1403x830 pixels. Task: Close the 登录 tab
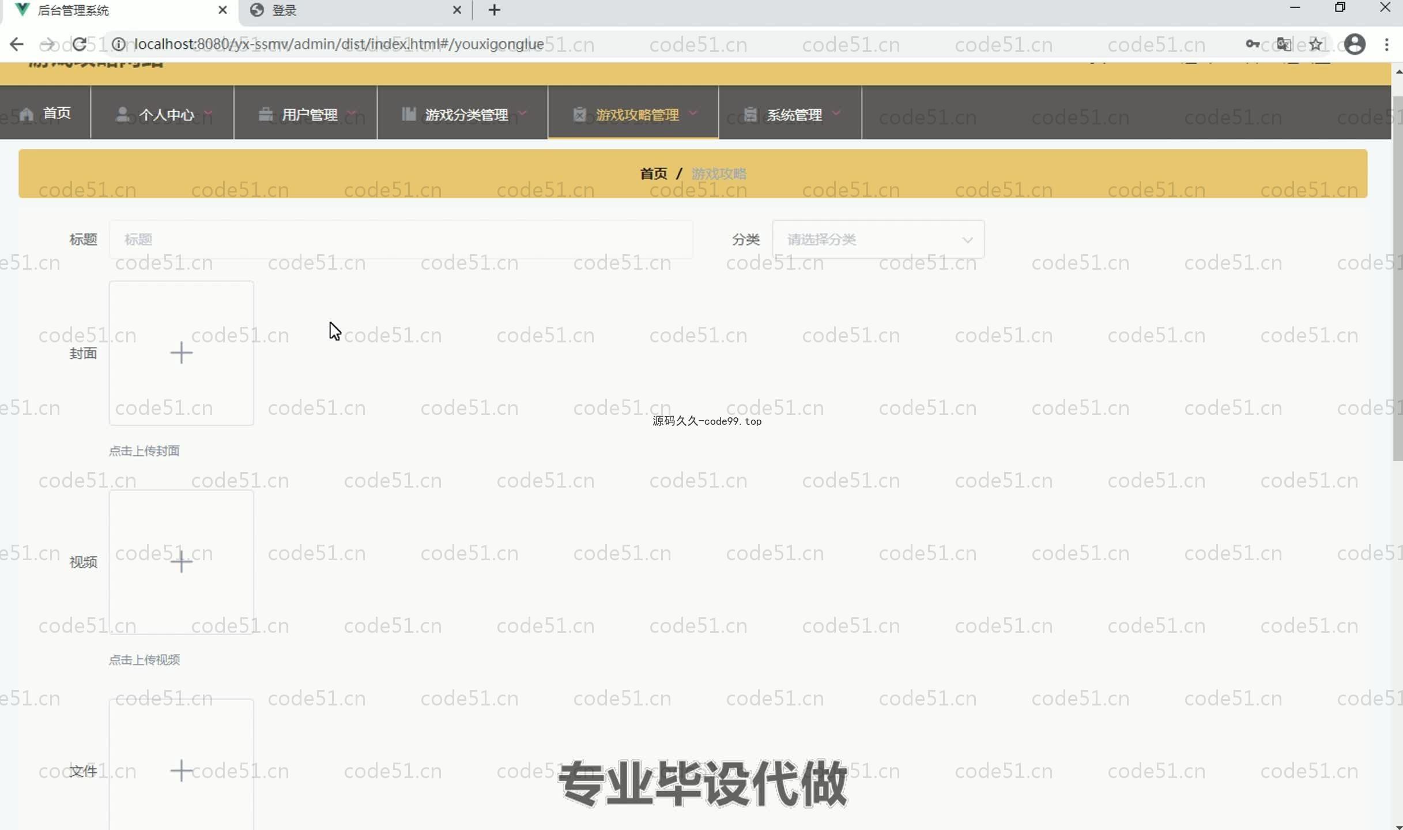point(457,10)
